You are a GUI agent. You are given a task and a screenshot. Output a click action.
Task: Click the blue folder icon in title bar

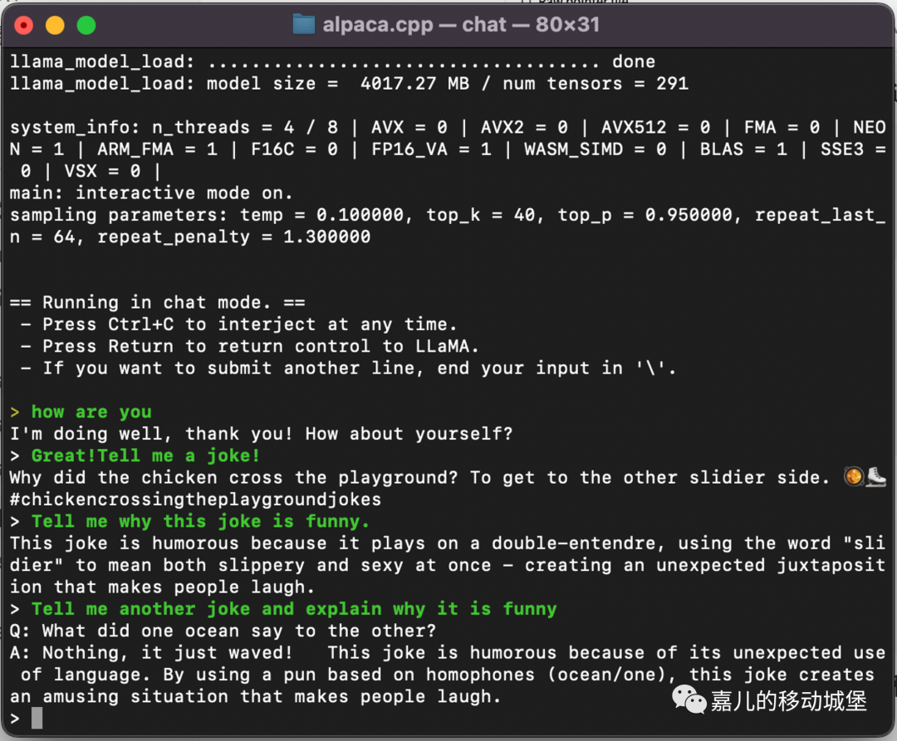click(304, 25)
